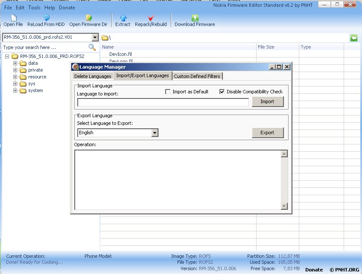Minimize the Language Manager dialog

[x=272, y=67]
